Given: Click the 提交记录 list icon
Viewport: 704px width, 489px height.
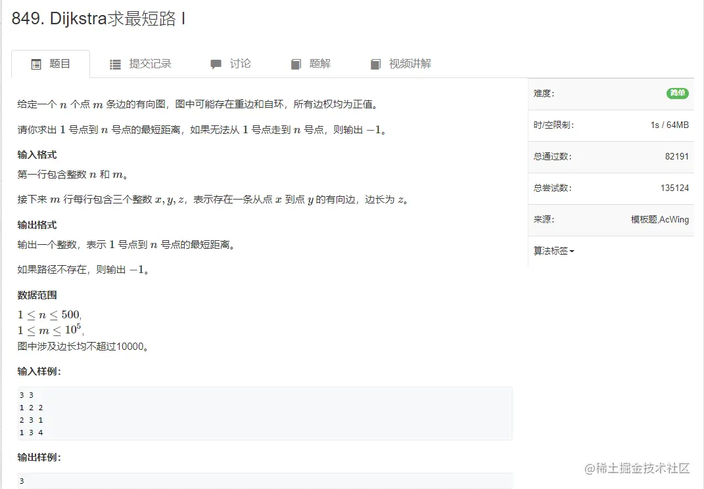Looking at the screenshot, I should 115,64.
